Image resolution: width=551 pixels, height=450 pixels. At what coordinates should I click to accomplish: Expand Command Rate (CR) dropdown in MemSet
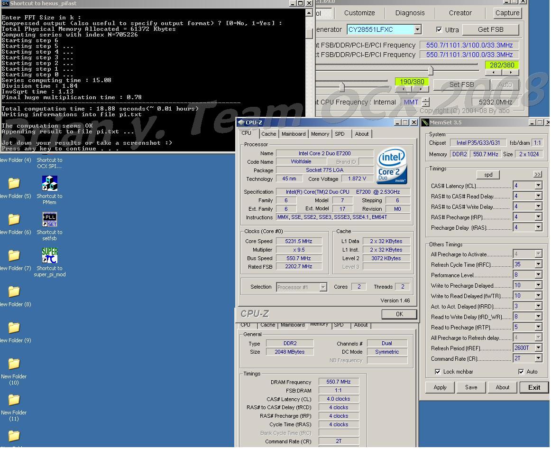[538, 358]
